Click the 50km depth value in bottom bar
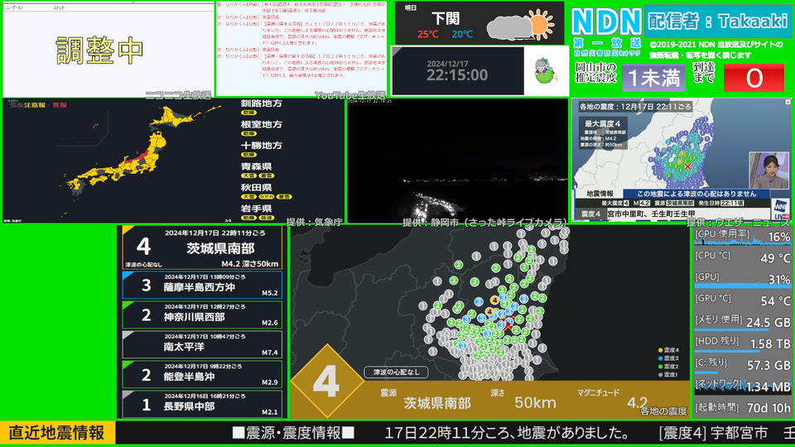Image resolution: width=795 pixels, height=447 pixels. pyautogui.click(x=536, y=403)
